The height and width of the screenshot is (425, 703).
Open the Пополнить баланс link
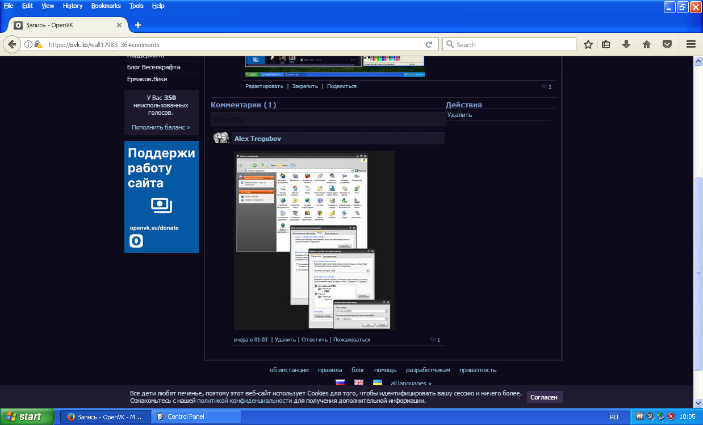coord(161,127)
